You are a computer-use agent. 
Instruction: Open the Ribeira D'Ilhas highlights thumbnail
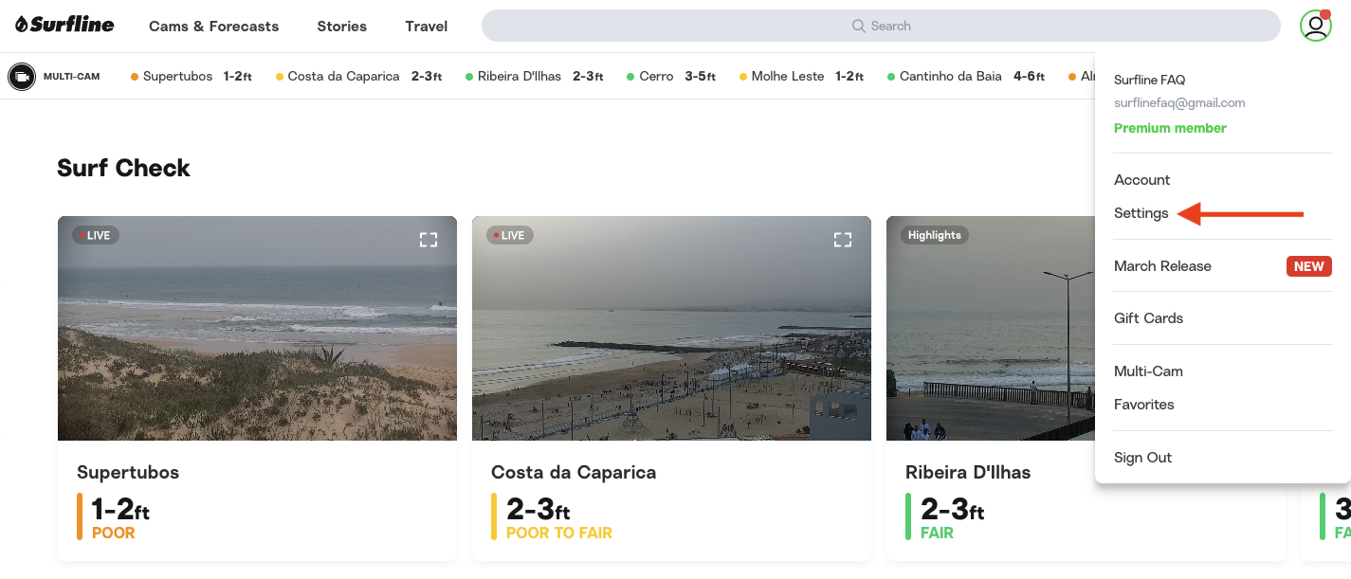pyautogui.click(x=991, y=328)
